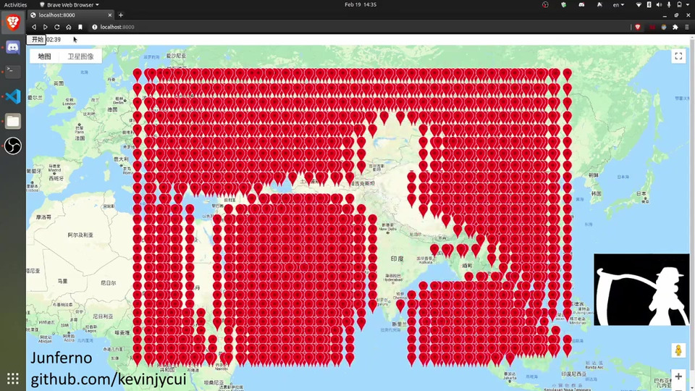Show all applications grid
Image resolution: width=695 pixels, height=391 pixels.
(x=13, y=378)
